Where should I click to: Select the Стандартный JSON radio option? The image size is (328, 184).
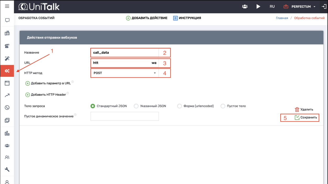click(x=93, y=106)
